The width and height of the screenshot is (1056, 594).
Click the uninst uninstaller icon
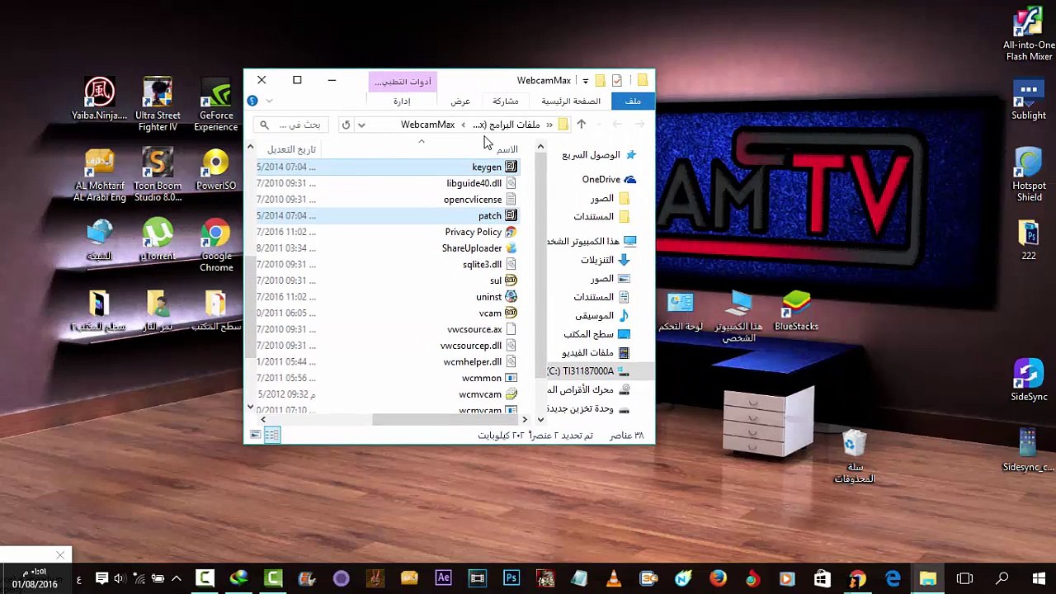[511, 297]
